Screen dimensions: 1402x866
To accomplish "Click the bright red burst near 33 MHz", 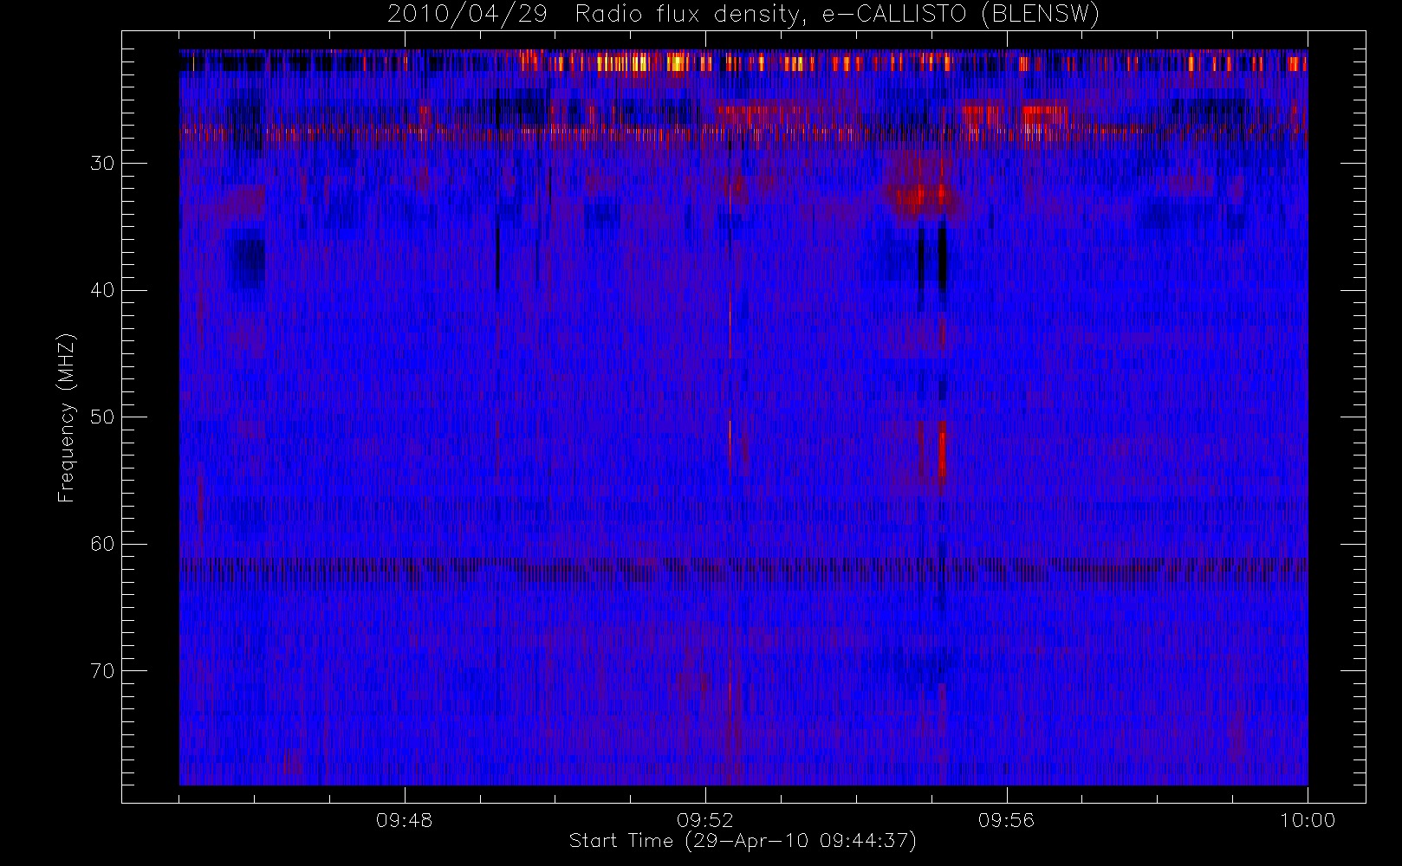I will (x=923, y=197).
